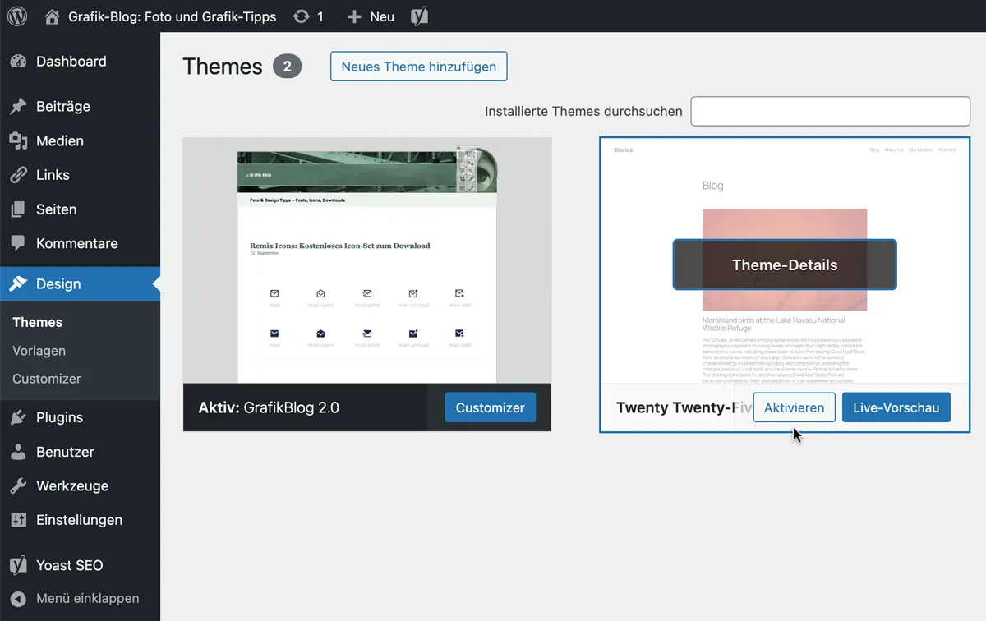Open site link Grafik-Blog: Foto und Grafik-Tipps
This screenshot has height=621, width=986.
(173, 16)
